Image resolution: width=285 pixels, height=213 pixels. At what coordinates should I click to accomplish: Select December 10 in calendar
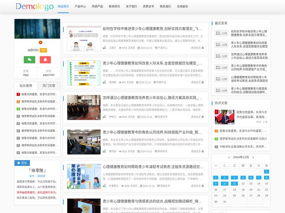(225, 183)
